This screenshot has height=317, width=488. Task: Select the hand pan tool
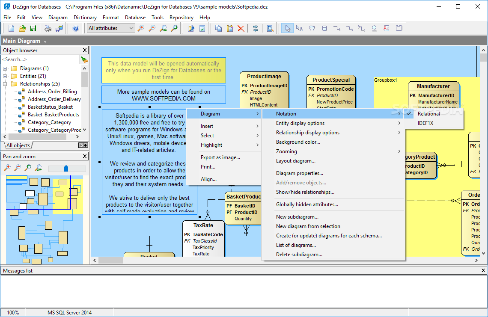pyautogui.click(x=312, y=28)
